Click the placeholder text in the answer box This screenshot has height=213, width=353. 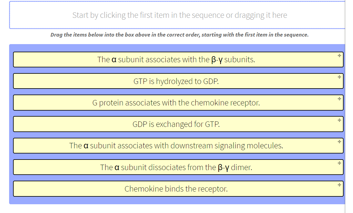[180, 15]
